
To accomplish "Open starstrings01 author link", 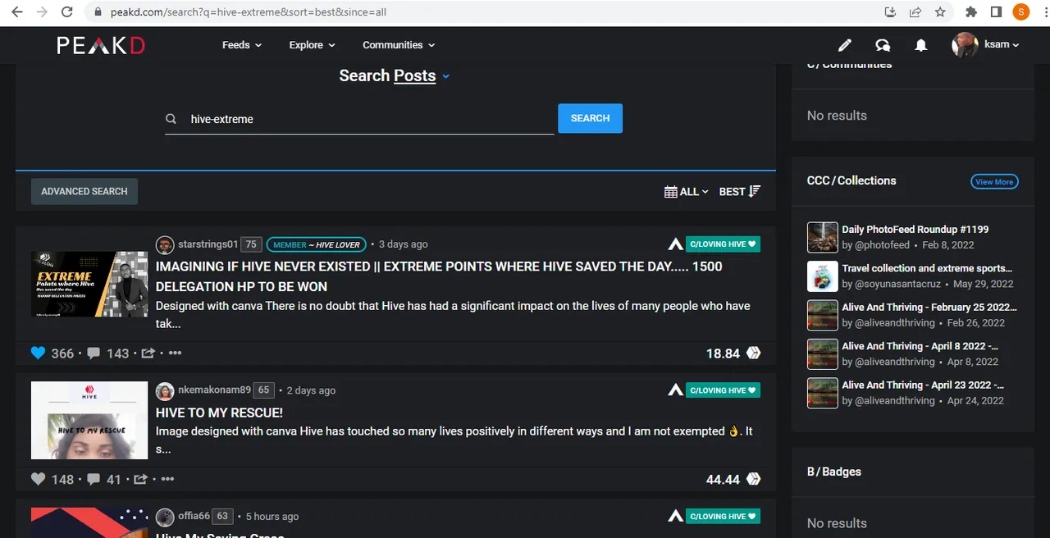I will [208, 244].
